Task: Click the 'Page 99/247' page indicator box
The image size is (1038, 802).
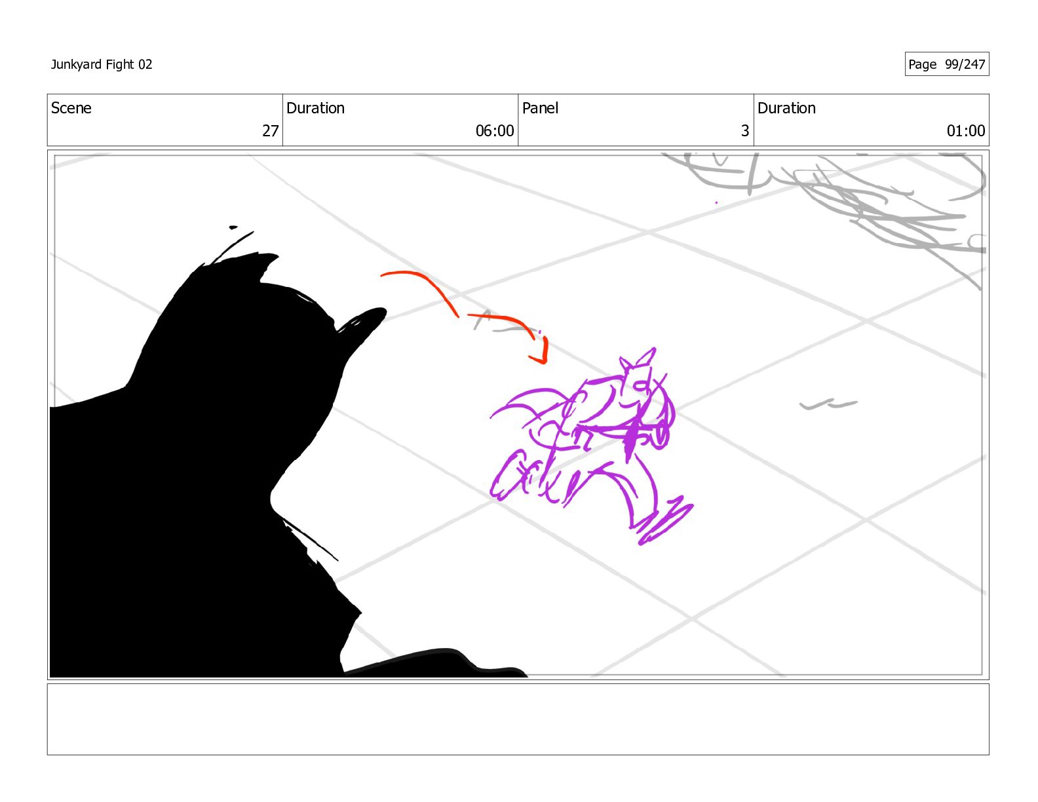Action: point(946,64)
